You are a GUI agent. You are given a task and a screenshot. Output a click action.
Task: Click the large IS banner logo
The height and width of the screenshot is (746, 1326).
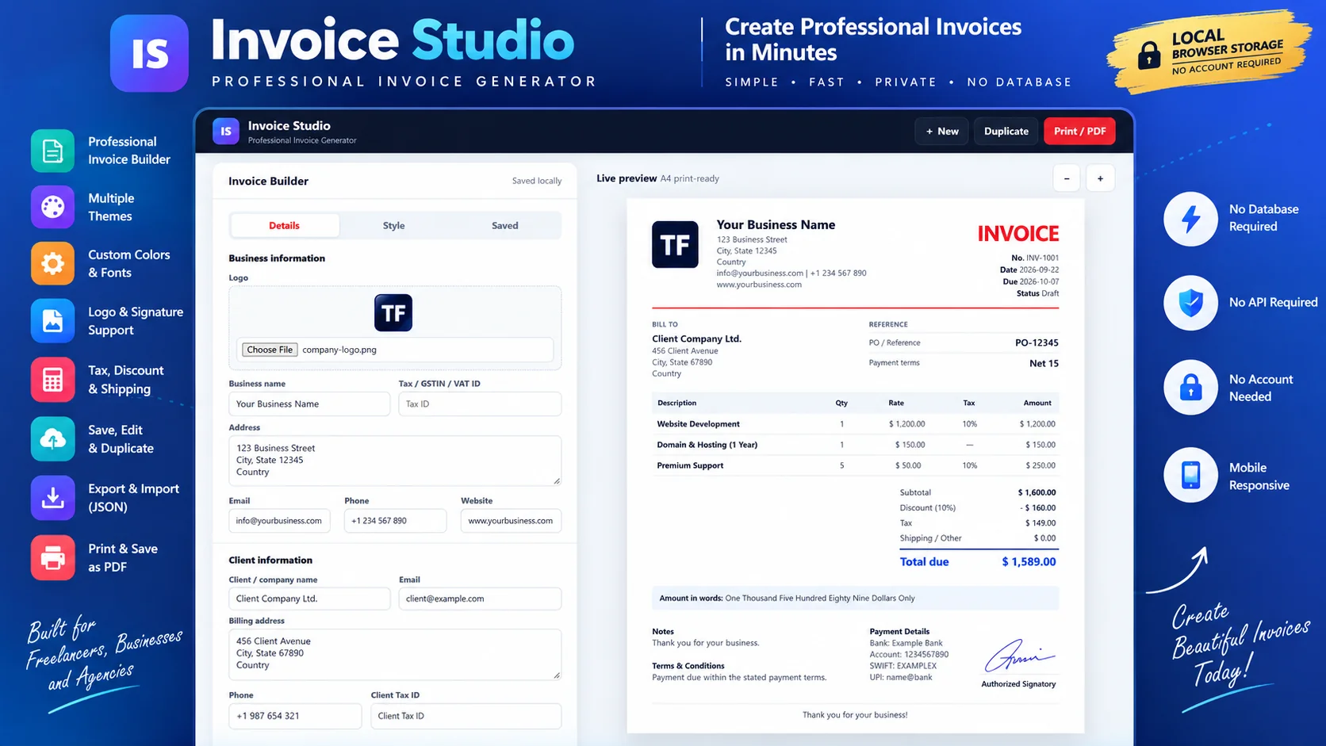(x=149, y=53)
